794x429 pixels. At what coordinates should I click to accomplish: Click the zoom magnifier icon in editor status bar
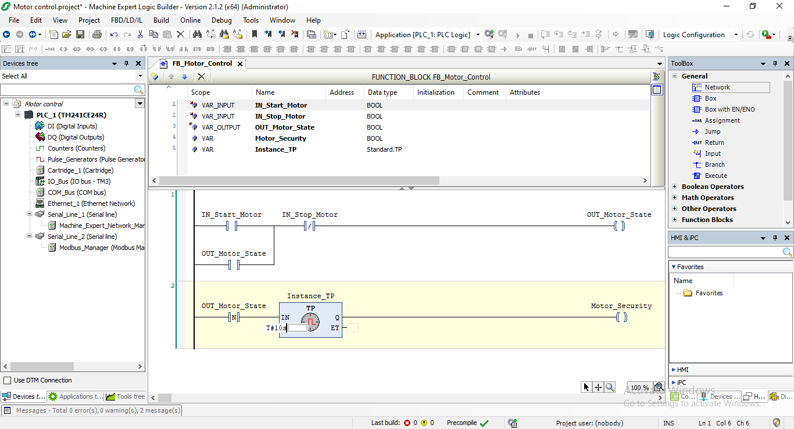(609, 387)
